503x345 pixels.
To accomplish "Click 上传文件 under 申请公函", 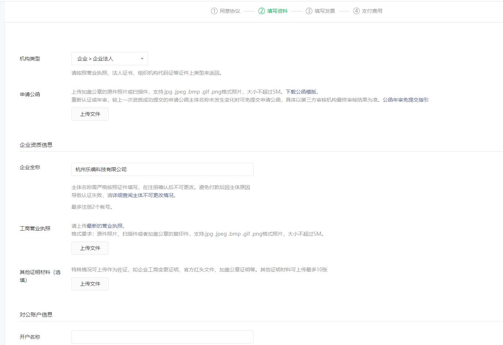I will (x=90, y=114).
